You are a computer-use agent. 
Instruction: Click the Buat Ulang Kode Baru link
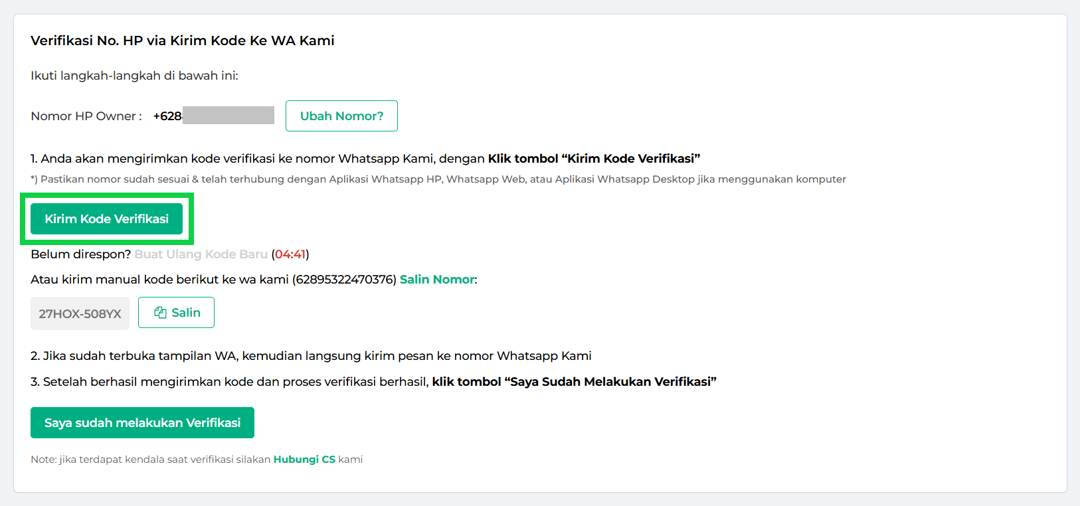201,254
